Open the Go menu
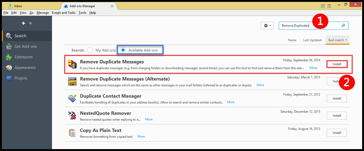The width and height of the screenshot is (364, 151). 32,13
